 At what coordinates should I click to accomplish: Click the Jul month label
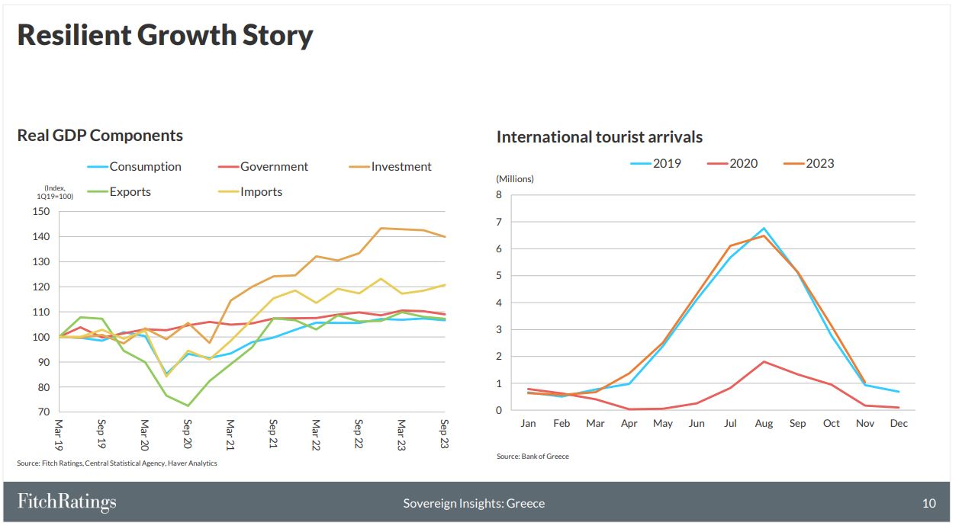[x=730, y=424]
